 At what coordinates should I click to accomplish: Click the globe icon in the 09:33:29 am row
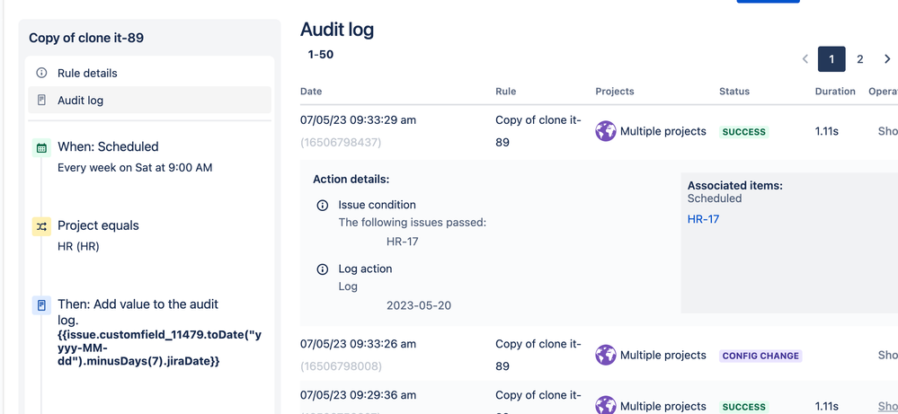605,131
